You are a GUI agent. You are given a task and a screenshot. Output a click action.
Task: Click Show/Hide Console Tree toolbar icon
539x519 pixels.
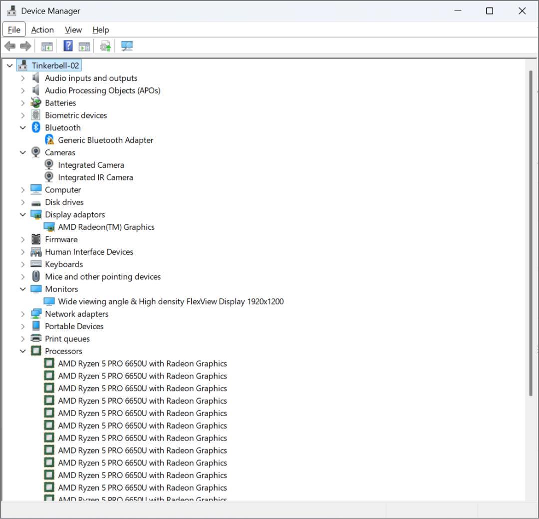tap(47, 46)
